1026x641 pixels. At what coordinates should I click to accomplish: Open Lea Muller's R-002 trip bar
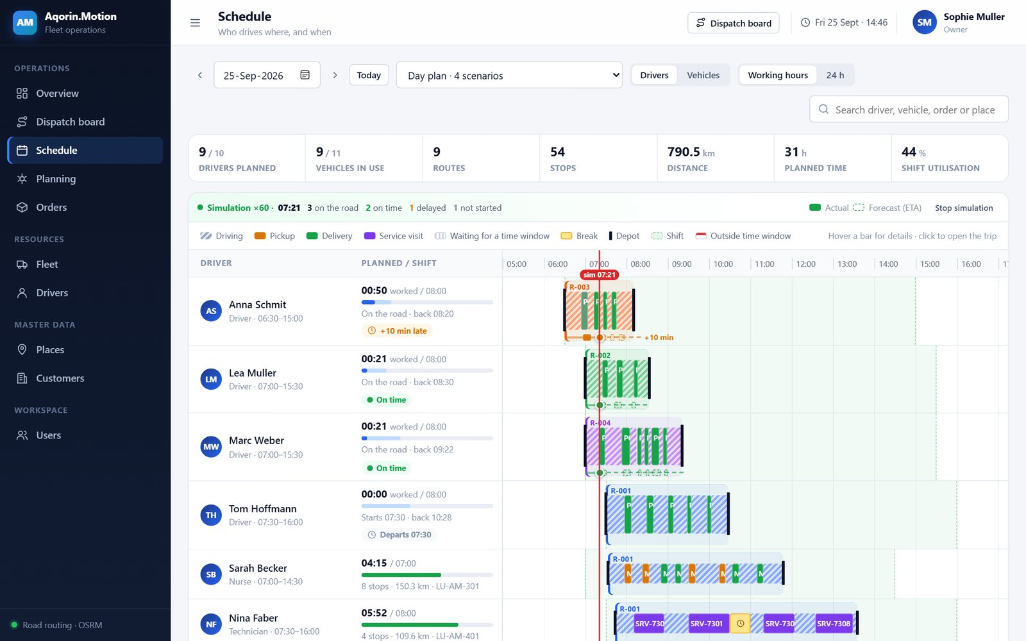pyautogui.click(x=617, y=378)
